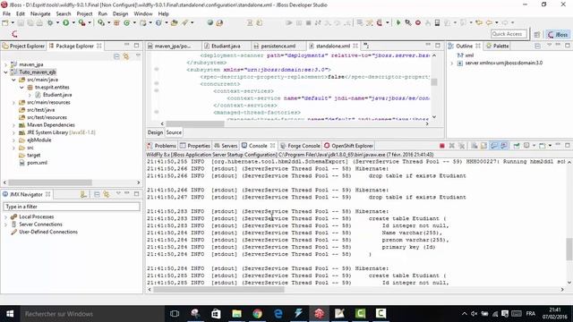This screenshot has height=322, width=573.
Task: Collapse the tn.esprit.entites package
Action: [21, 88]
